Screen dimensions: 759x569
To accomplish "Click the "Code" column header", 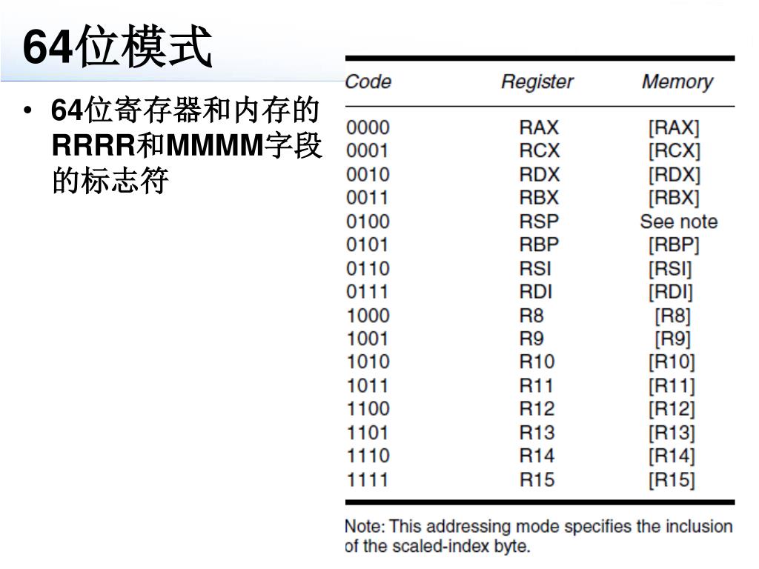I will (x=368, y=81).
